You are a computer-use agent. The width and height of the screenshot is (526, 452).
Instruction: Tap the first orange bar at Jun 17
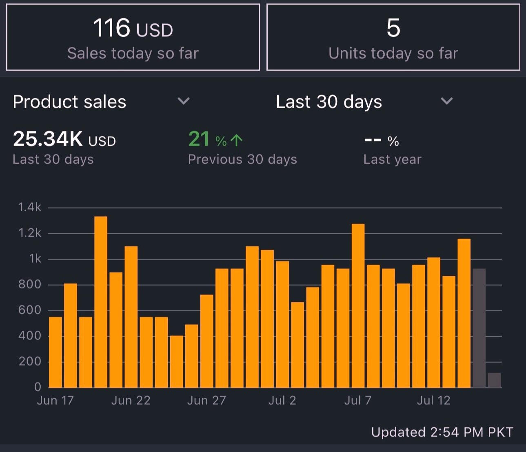[x=55, y=352]
